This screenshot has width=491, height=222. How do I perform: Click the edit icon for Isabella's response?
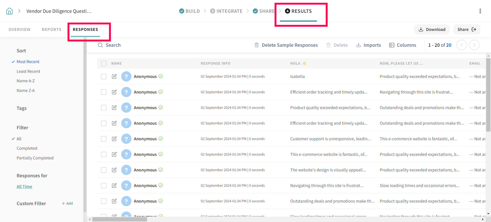pos(114,76)
